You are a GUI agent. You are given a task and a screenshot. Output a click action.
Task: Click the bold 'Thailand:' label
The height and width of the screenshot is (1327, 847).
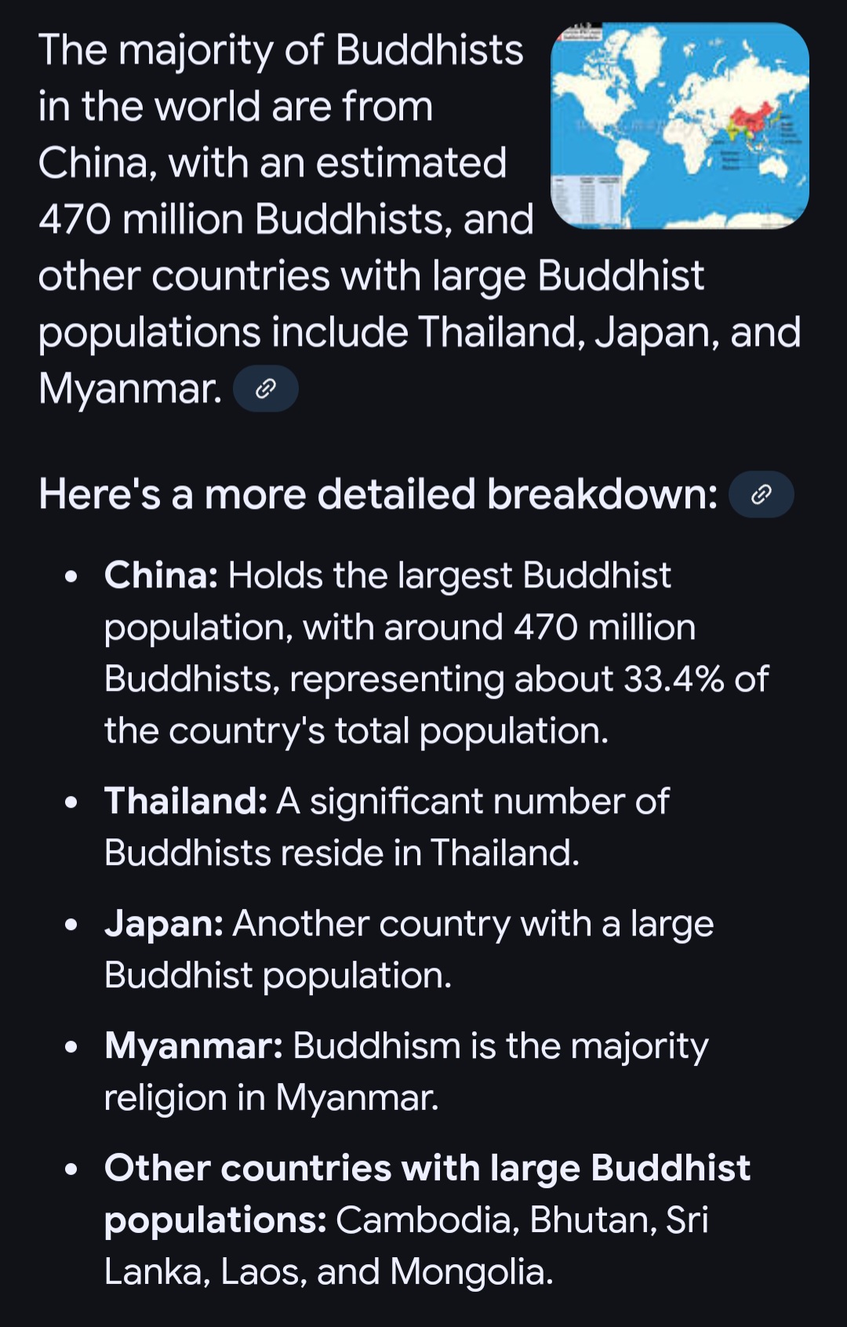[186, 801]
